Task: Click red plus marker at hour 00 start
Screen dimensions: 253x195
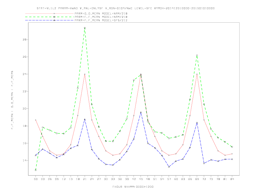Action: click(36, 120)
